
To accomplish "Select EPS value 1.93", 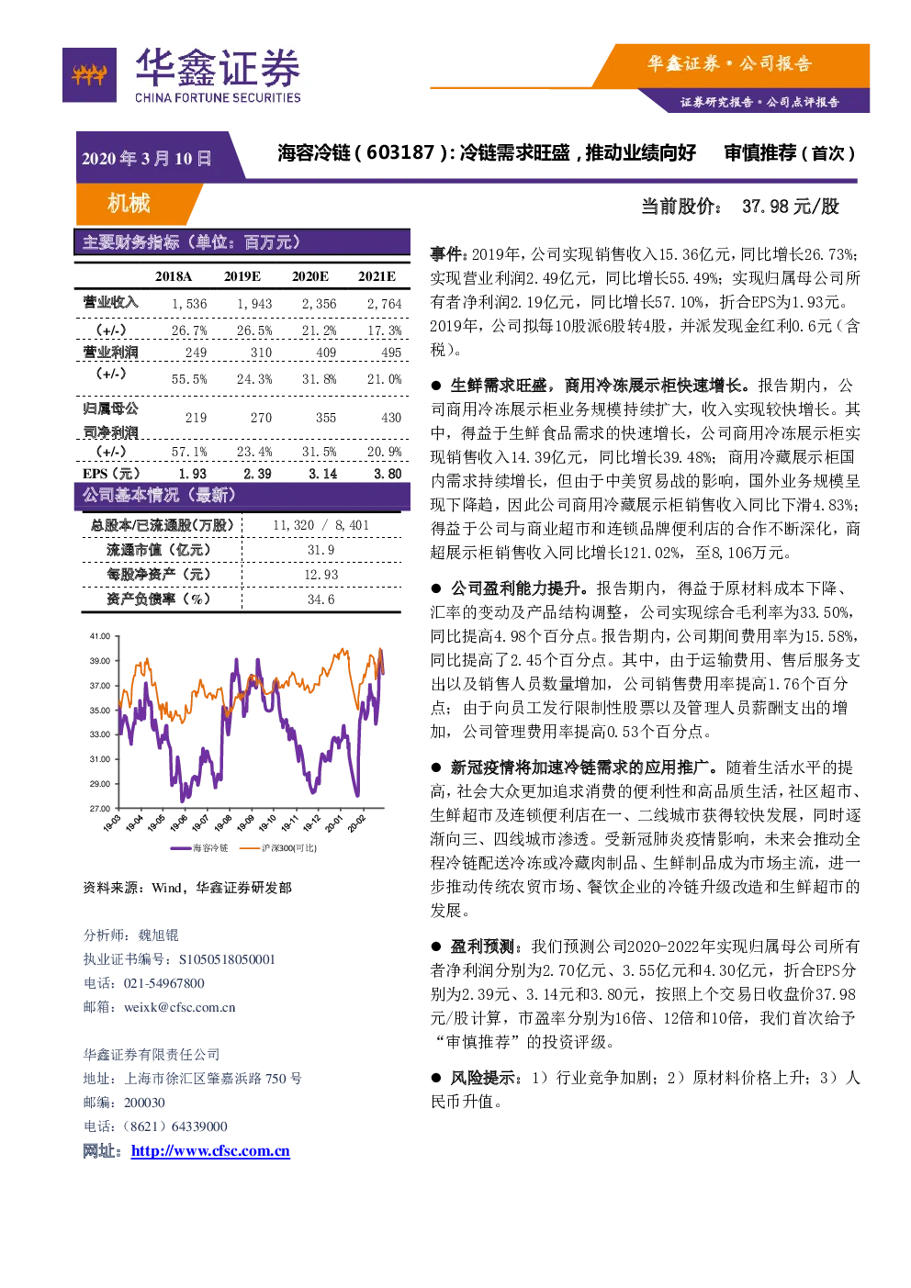I will [193, 474].
